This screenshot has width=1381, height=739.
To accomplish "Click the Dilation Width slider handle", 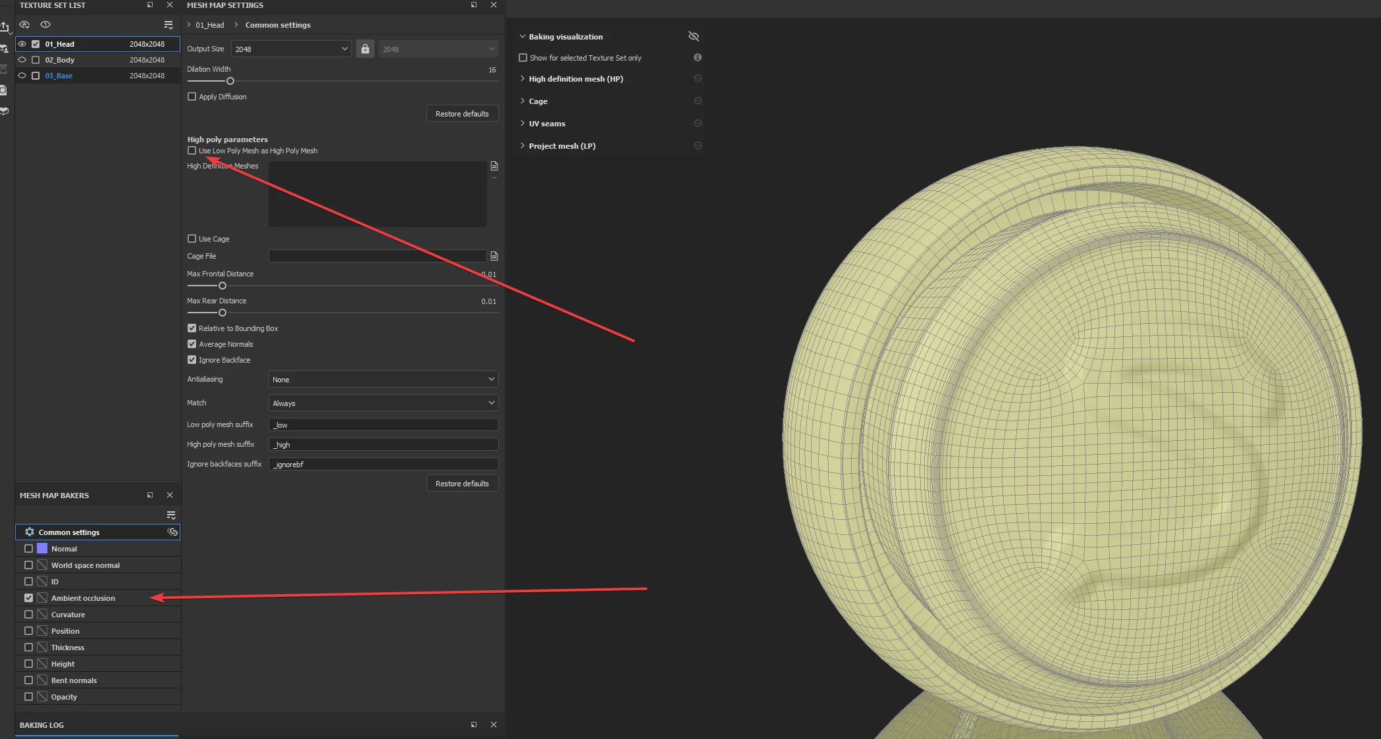I will 230,81.
